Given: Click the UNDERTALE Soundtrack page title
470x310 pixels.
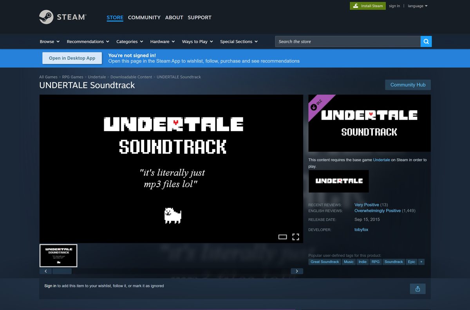Looking at the screenshot, I should pyautogui.click(x=87, y=85).
